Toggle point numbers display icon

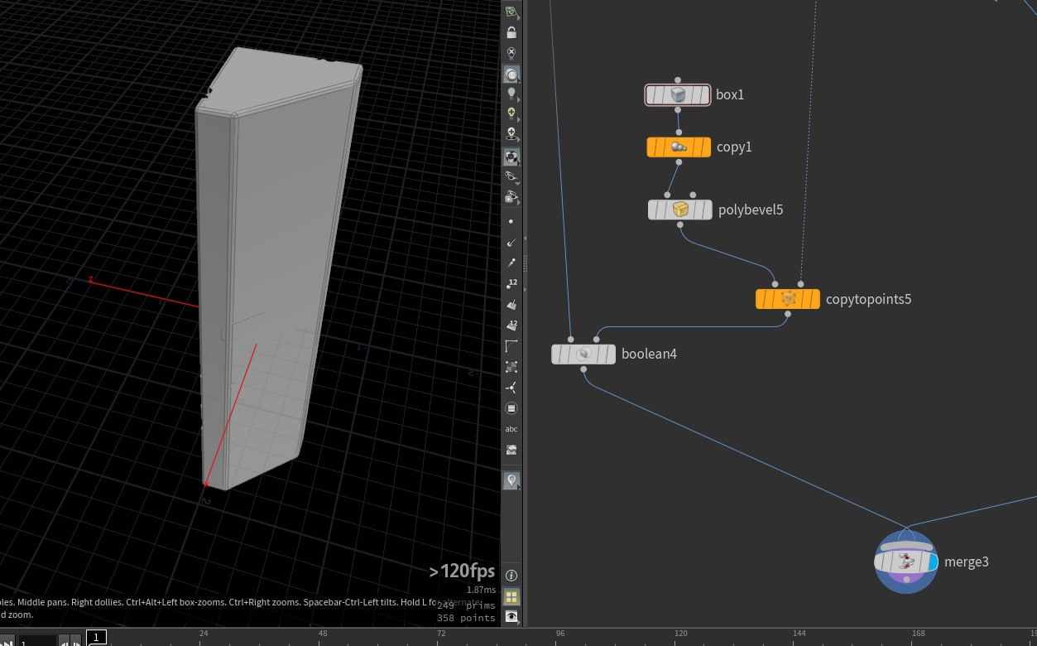coord(511,284)
